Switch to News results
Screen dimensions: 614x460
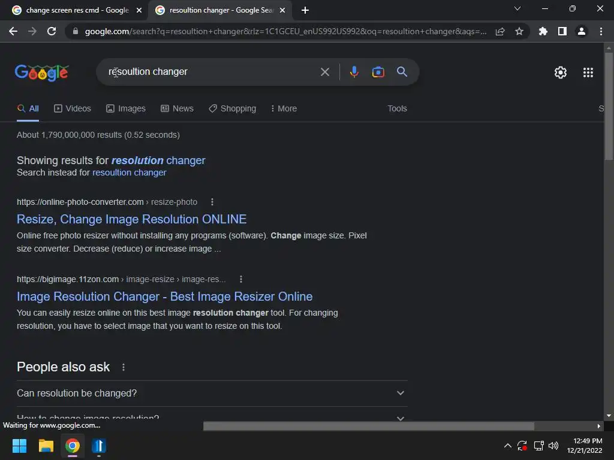pyautogui.click(x=177, y=109)
